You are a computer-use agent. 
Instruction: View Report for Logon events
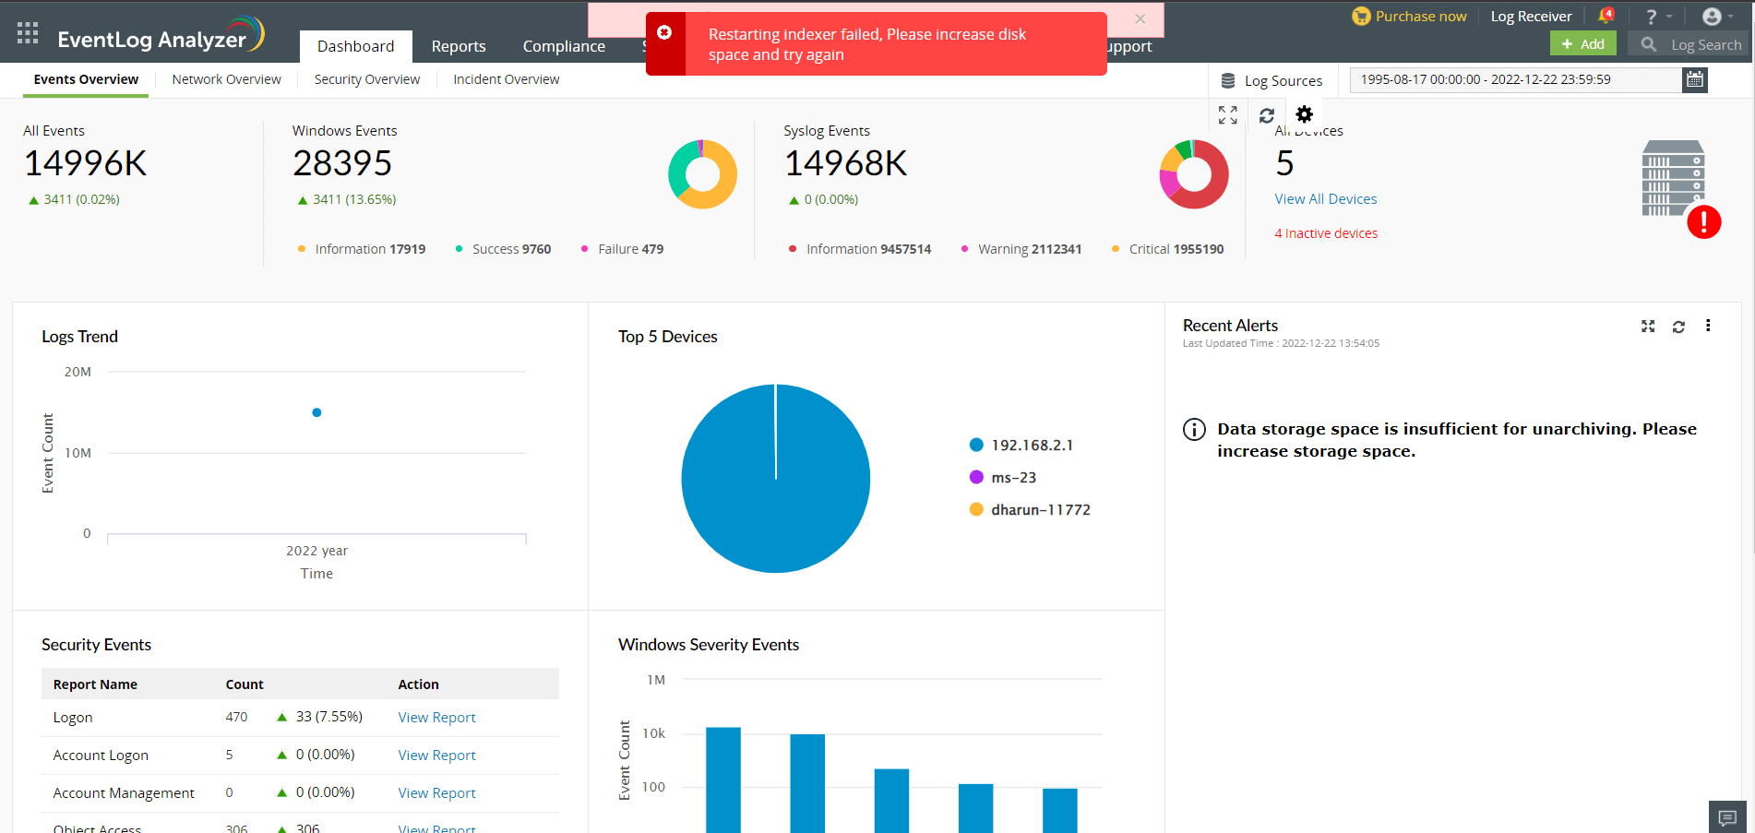tap(436, 717)
